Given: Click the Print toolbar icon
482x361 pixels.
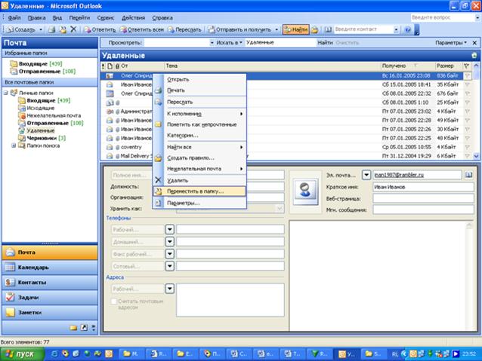Looking at the screenshot, I should pos(52,29).
